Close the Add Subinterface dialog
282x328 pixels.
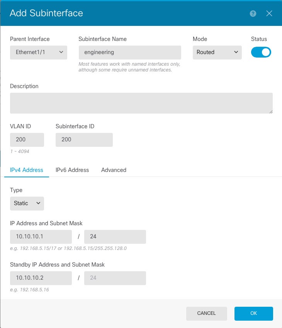269,13
